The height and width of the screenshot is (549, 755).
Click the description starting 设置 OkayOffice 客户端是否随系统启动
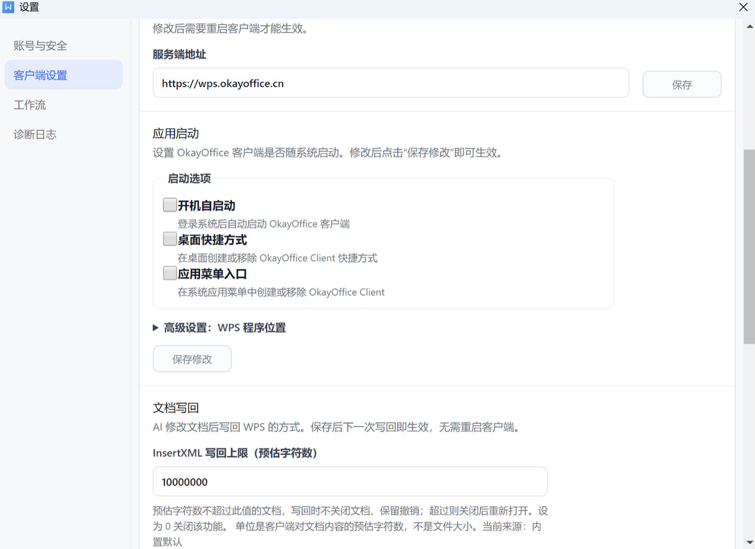tap(329, 153)
